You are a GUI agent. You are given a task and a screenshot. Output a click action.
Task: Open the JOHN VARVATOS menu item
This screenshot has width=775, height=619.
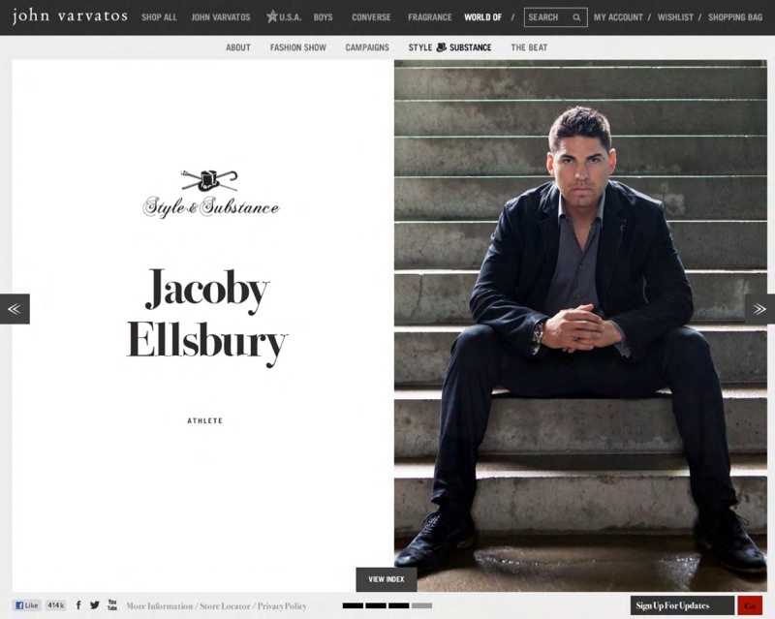[x=221, y=17]
